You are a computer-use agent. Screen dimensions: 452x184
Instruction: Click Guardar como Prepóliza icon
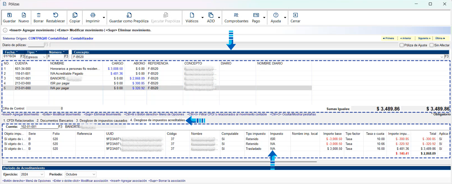click(129, 15)
